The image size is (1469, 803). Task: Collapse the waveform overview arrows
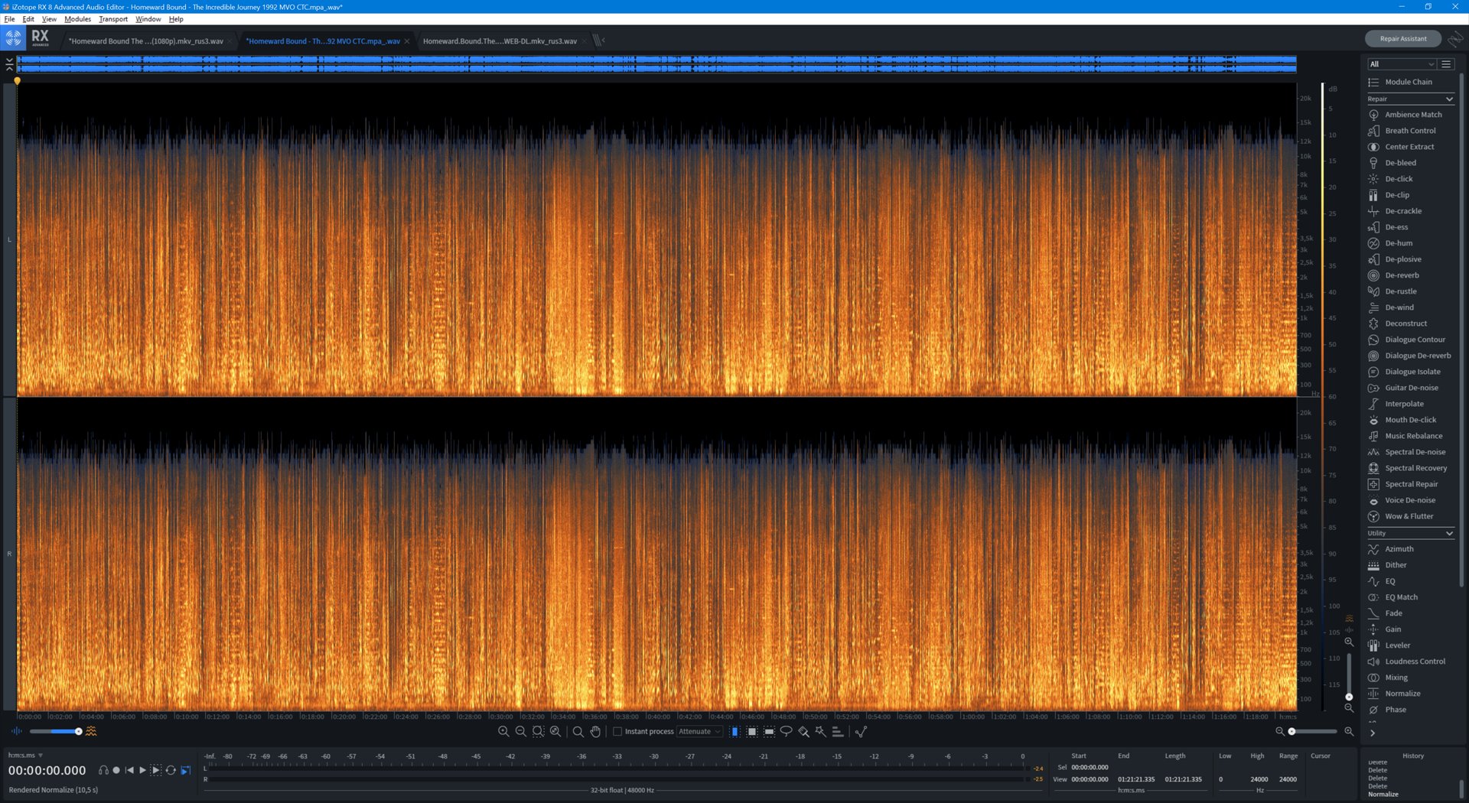pos(9,64)
